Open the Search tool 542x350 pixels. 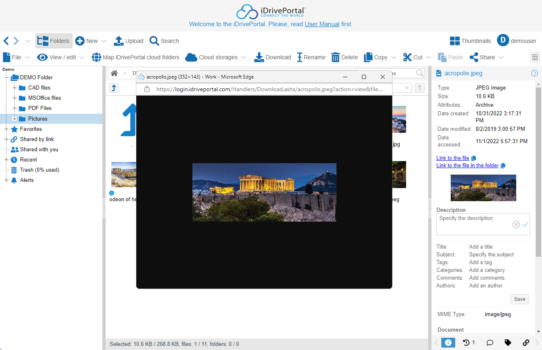[x=154, y=41]
